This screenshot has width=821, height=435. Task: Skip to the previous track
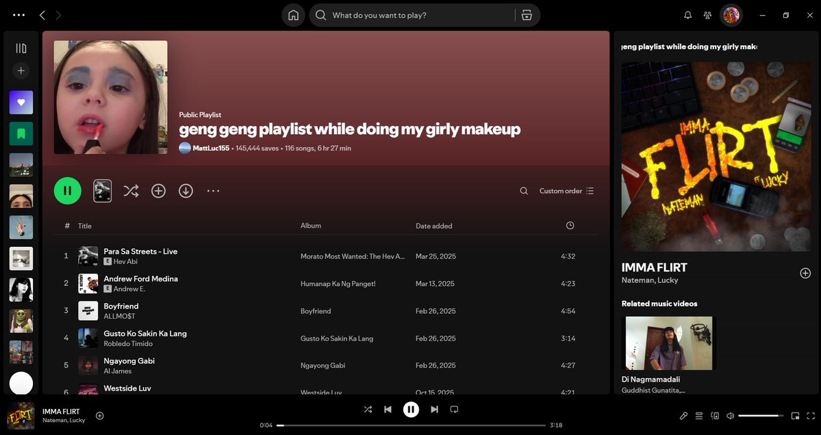(388, 410)
